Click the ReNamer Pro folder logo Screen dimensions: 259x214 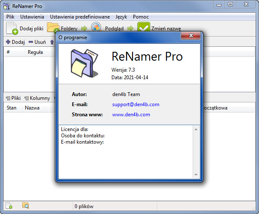point(85,63)
